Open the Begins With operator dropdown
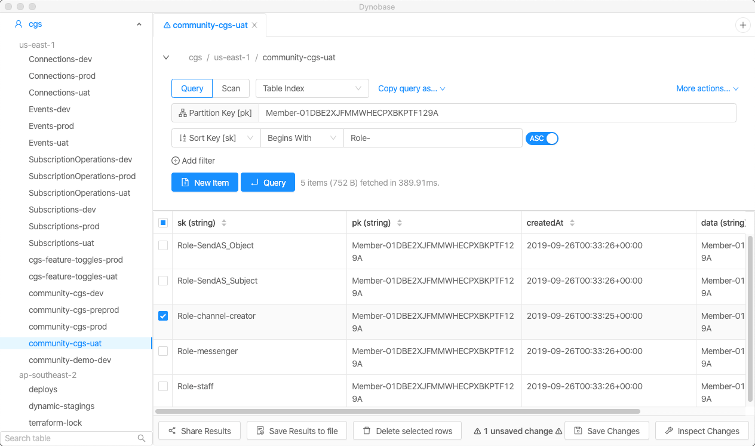The width and height of the screenshot is (755, 446). click(302, 138)
